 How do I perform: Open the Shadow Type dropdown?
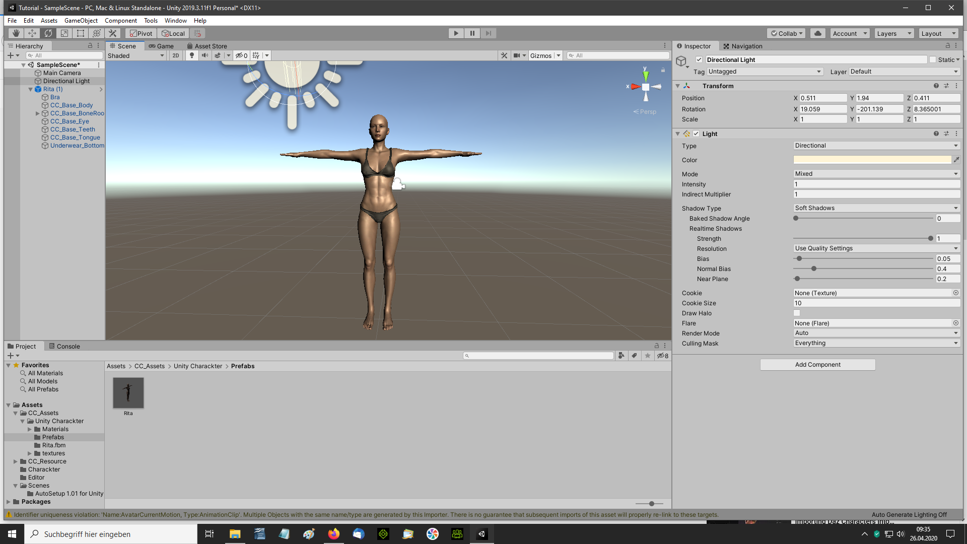[876, 208]
